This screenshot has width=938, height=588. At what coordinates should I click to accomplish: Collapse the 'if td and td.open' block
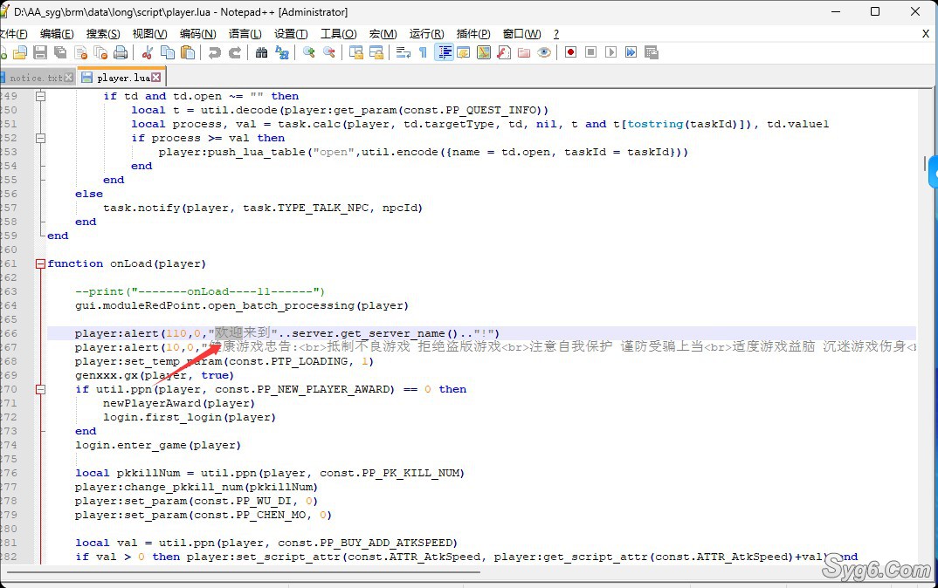40,96
